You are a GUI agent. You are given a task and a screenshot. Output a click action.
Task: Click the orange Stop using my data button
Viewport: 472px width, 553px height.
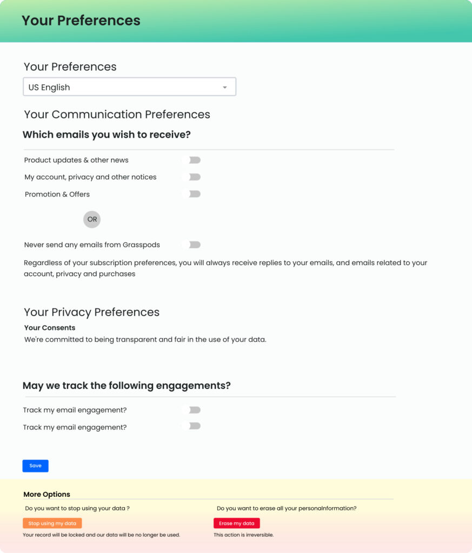[x=52, y=523]
